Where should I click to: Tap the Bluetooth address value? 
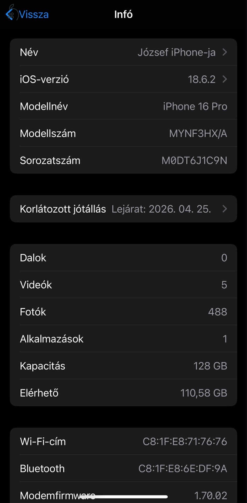click(183, 469)
